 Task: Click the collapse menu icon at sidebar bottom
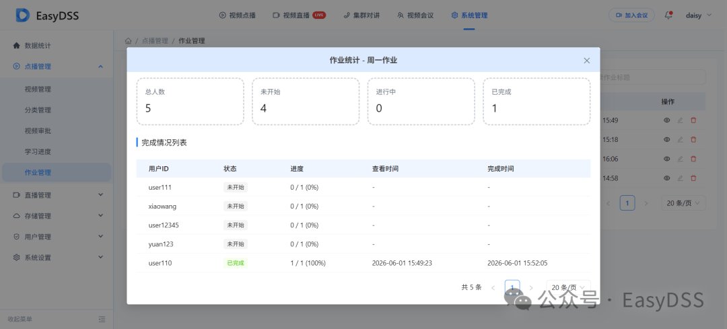[102, 320]
